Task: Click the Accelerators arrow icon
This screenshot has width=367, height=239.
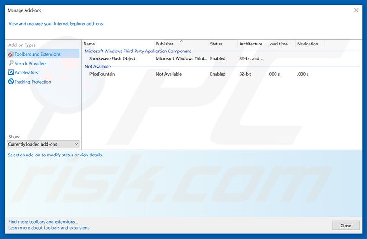Action: (11, 72)
